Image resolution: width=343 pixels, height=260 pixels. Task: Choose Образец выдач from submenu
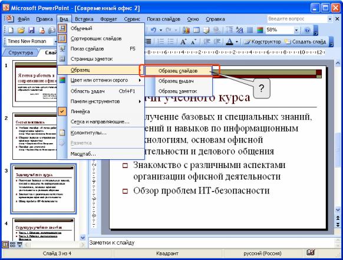pos(178,81)
